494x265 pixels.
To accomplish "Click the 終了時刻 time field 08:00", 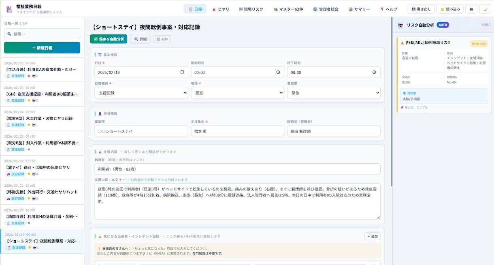I will click(x=334, y=72).
